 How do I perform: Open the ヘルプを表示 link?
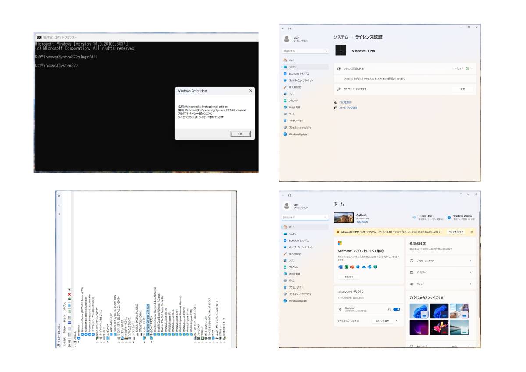[345, 102]
